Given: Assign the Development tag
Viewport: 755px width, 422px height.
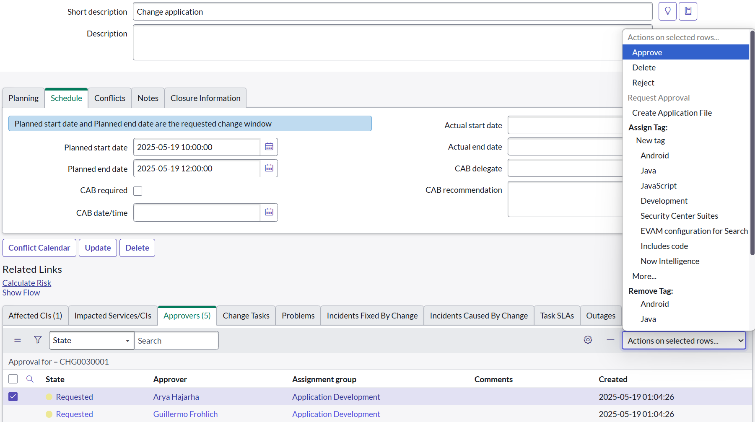Looking at the screenshot, I should pyautogui.click(x=685, y=201).
